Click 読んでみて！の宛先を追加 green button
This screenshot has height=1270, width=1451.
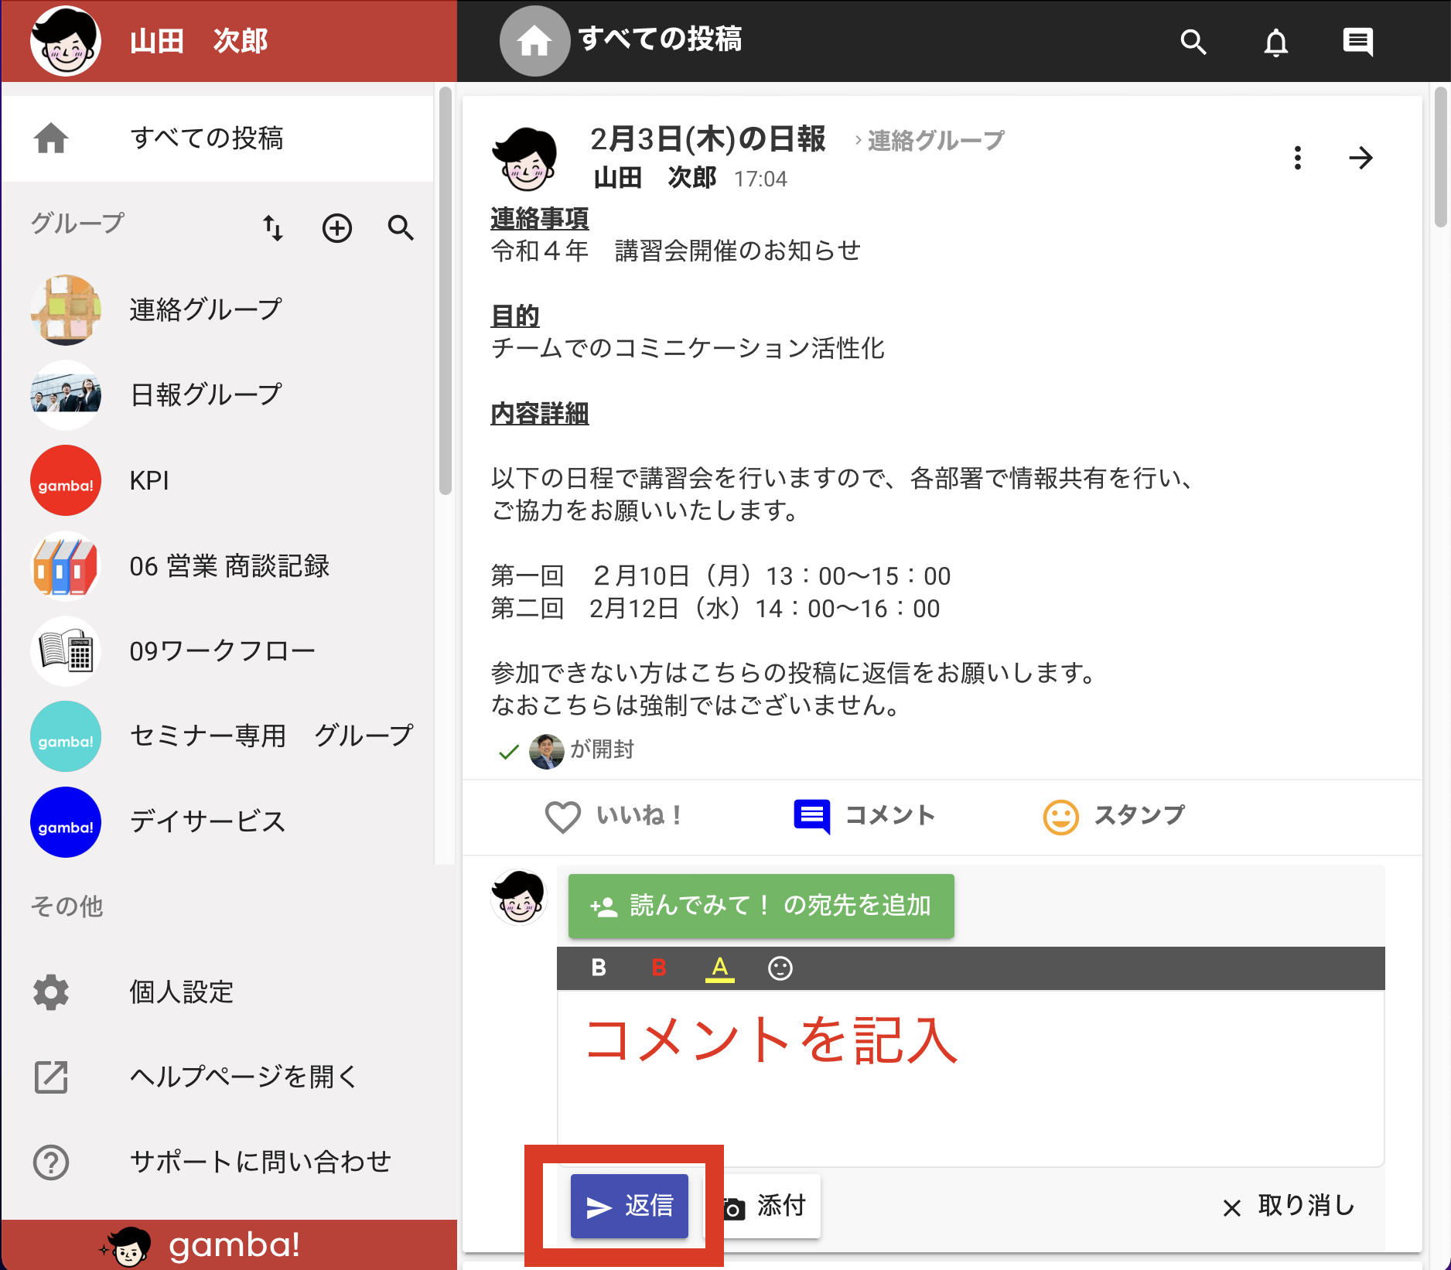(761, 906)
